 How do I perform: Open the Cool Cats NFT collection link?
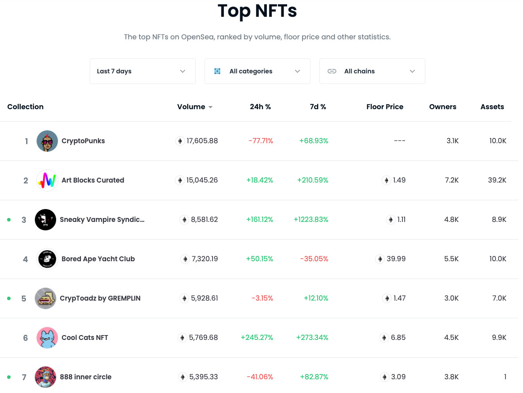[85, 338]
